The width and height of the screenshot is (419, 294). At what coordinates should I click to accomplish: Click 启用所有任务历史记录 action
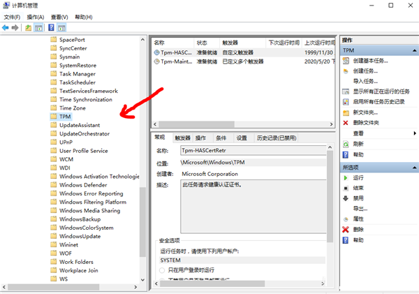coord(378,102)
